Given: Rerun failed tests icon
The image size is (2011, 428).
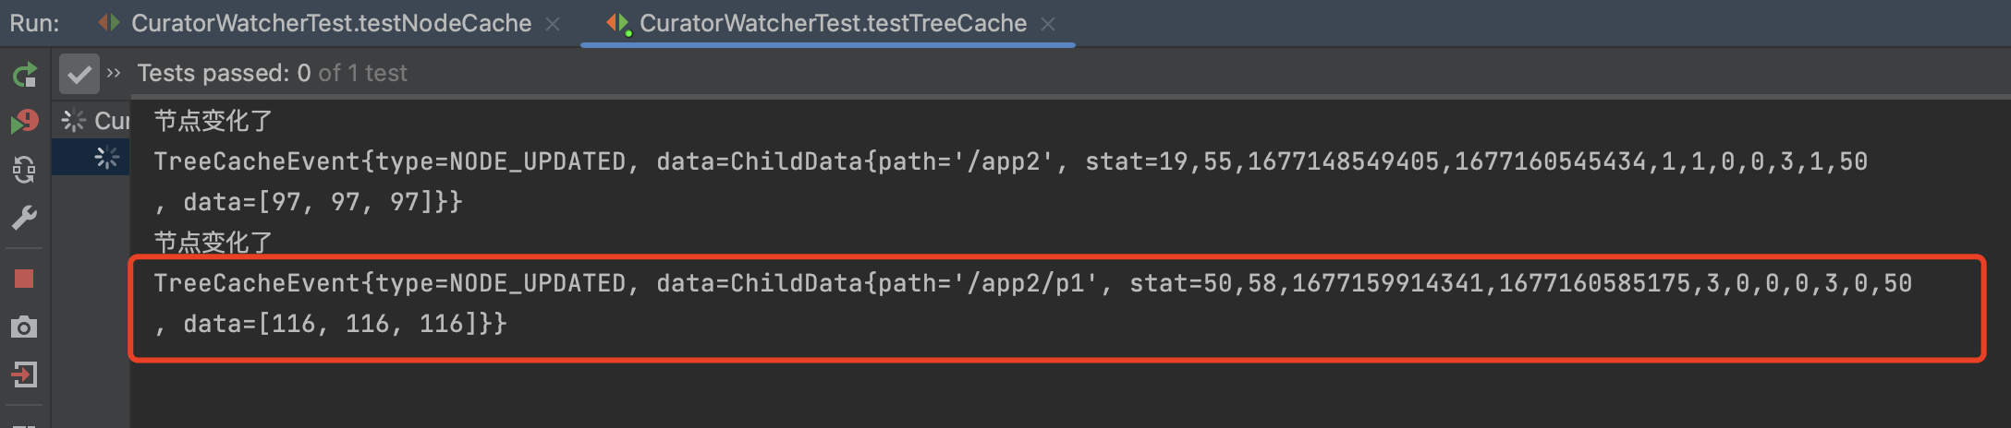Looking at the screenshot, I should click(25, 122).
